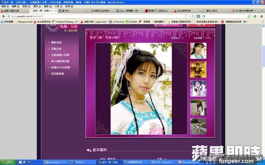Open the 活動公告 sidebar link

click(56, 49)
